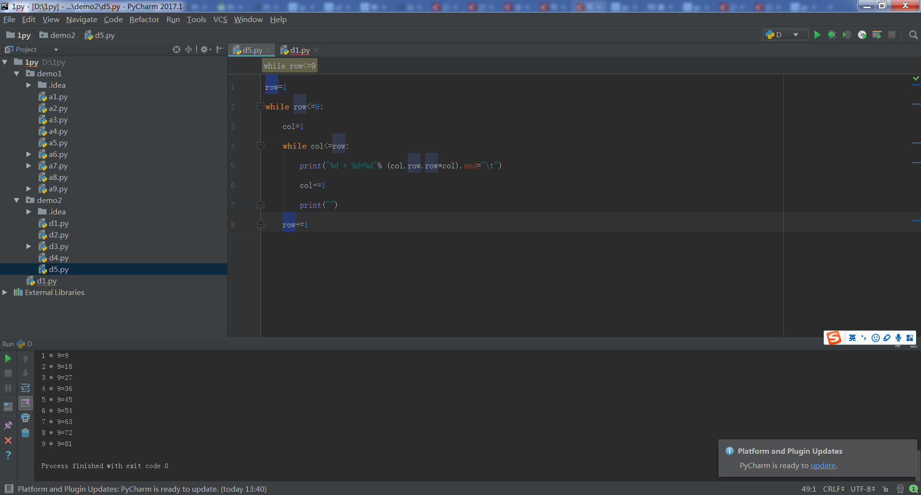Click the demo2 breadcrumb
The height and width of the screenshot is (495, 921).
pyautogui.click(x=58, y=35)
